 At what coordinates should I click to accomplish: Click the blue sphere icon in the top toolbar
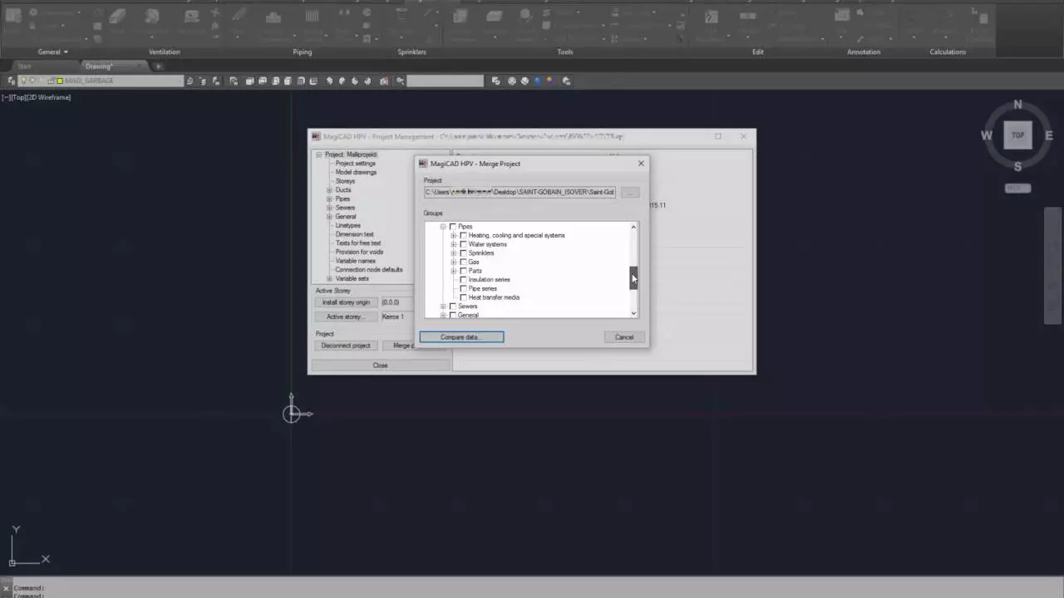[539, 81]
